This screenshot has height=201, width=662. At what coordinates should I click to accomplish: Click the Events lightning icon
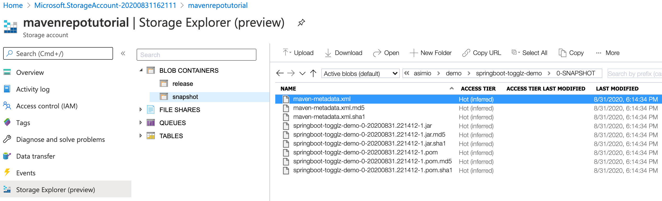click(x=7, y=172)
